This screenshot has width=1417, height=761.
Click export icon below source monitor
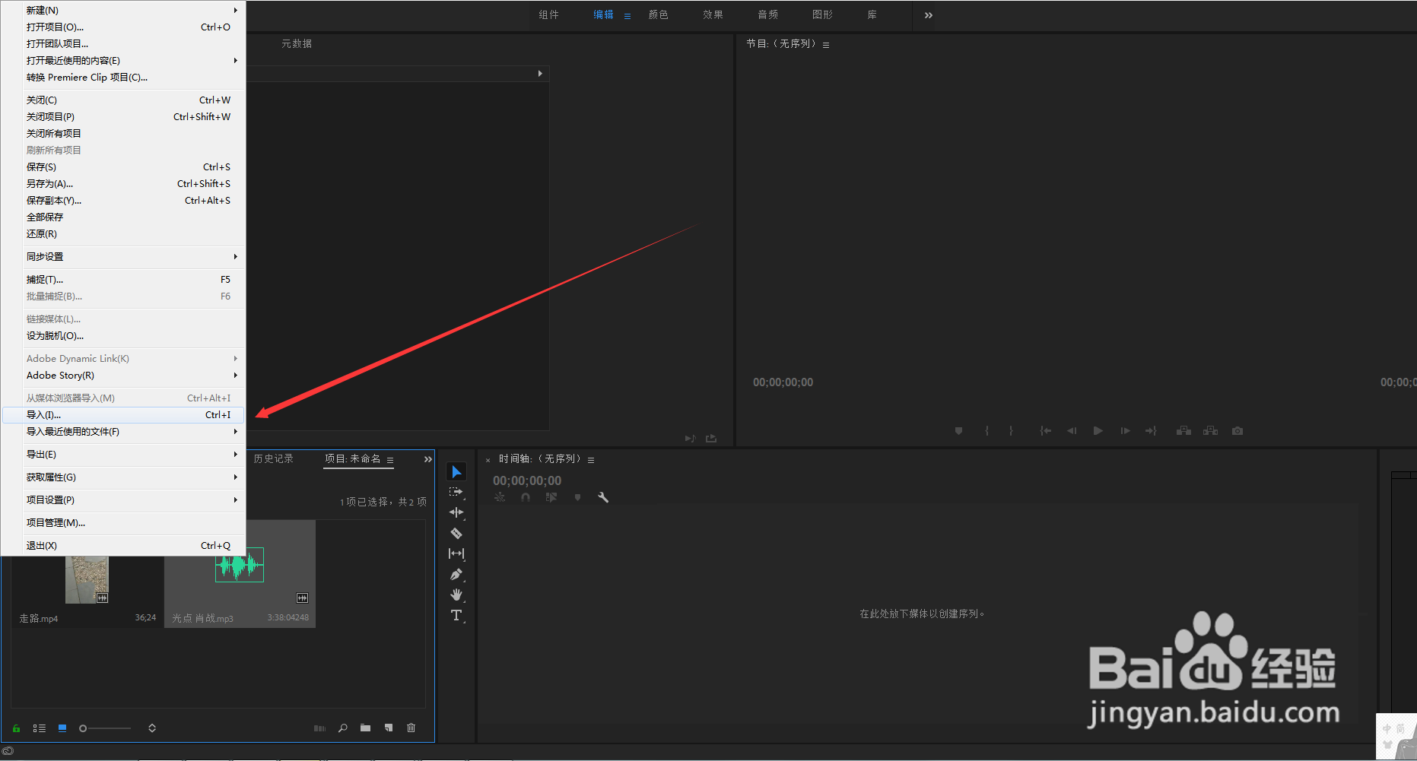click(x=711, y=439)
